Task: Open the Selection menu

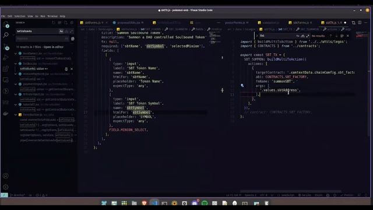Action: 20,16
